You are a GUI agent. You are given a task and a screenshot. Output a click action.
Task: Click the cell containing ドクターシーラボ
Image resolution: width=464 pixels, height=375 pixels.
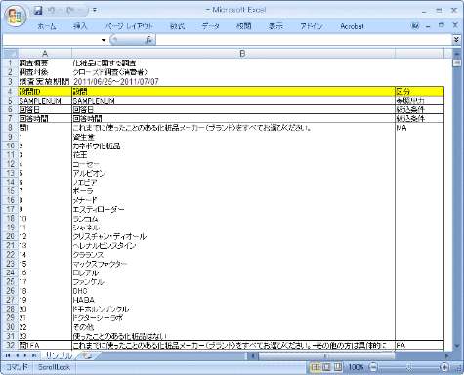tap(233, 318)
